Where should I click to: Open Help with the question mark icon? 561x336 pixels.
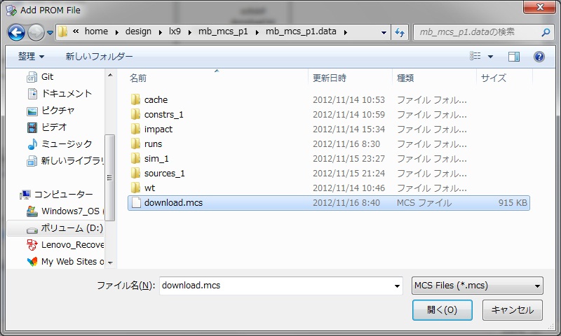tap(539, 57)
